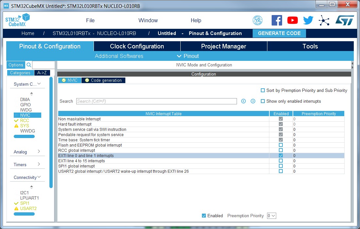Click the STM32CubeMX logo

pyautogui.click(x=17, y=20)
